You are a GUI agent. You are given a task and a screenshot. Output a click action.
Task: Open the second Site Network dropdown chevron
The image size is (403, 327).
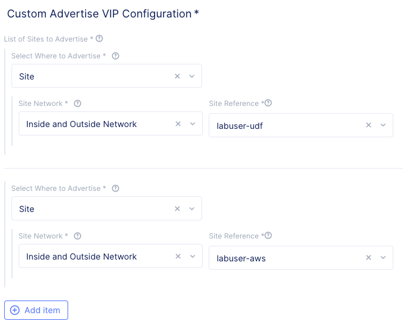click(192, 256)
